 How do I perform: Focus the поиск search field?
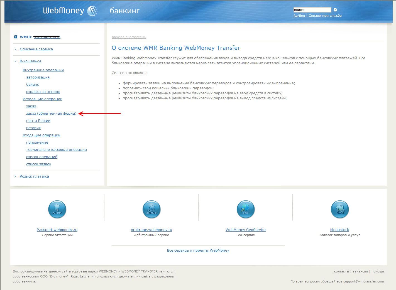[x=312, y=10]
